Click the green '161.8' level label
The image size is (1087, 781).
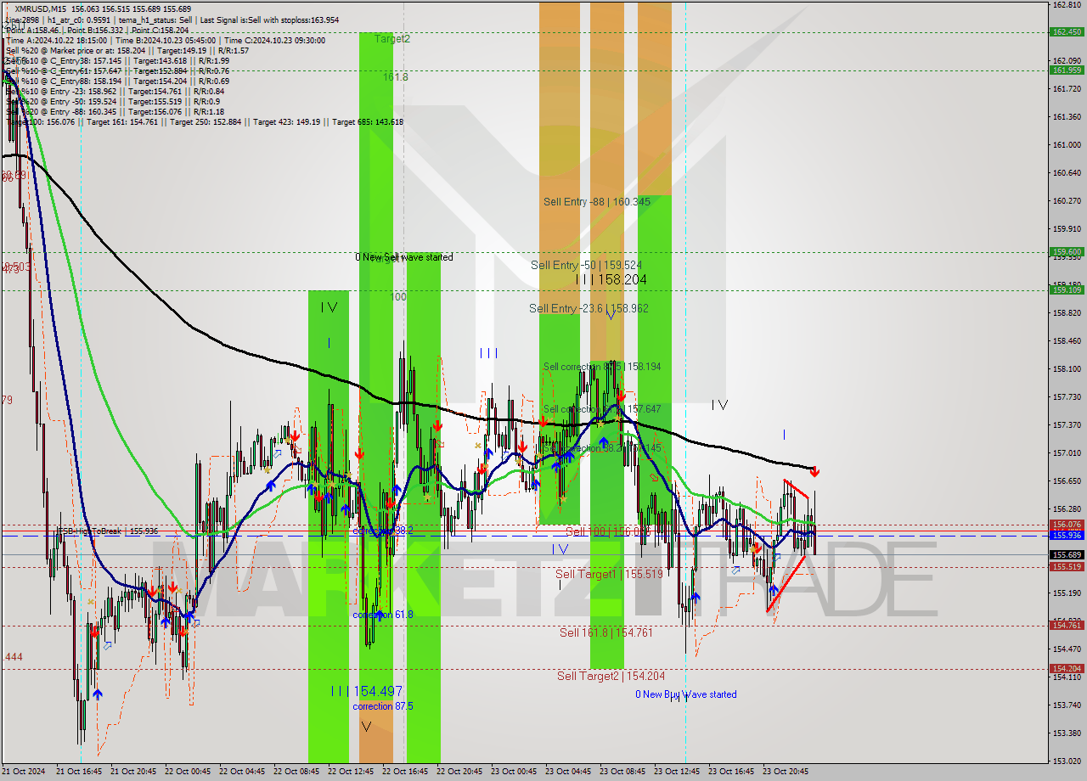(x=395, y=76)
